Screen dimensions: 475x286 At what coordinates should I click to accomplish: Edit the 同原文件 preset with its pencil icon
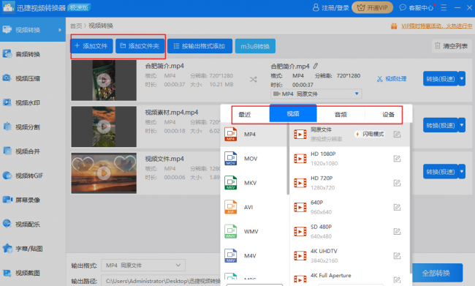(x=397, y=134)
